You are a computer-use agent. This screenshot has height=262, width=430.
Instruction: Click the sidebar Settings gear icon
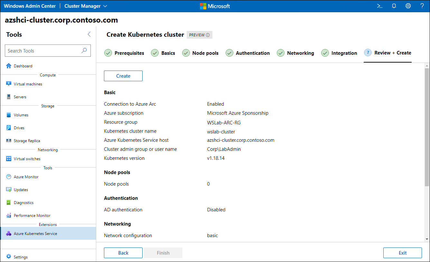point(9,257)
